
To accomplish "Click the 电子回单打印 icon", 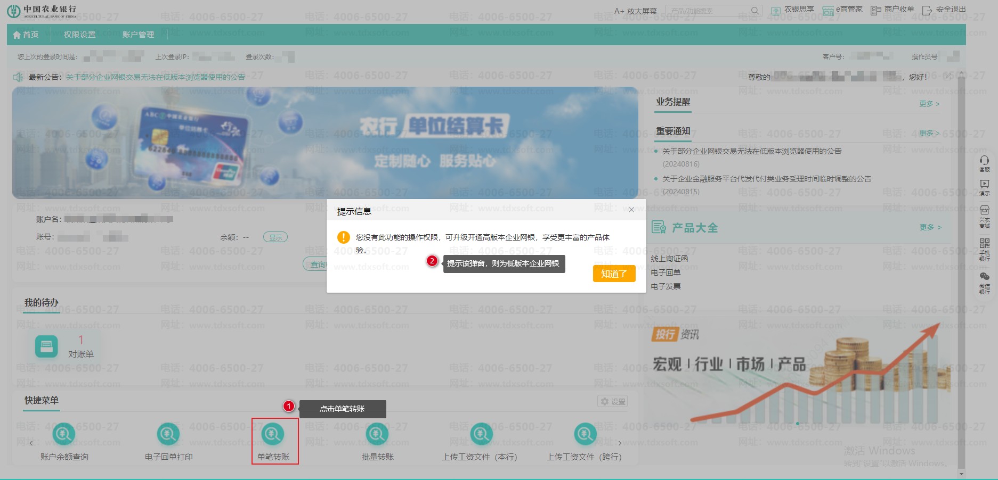I will (x=168, y=435).
